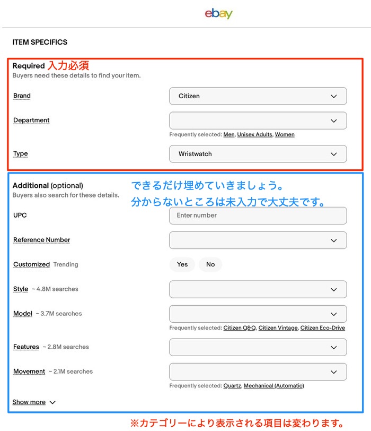Pick the Women department suggestion
This screenshot has height=431, width=371.
pos(285,135)
